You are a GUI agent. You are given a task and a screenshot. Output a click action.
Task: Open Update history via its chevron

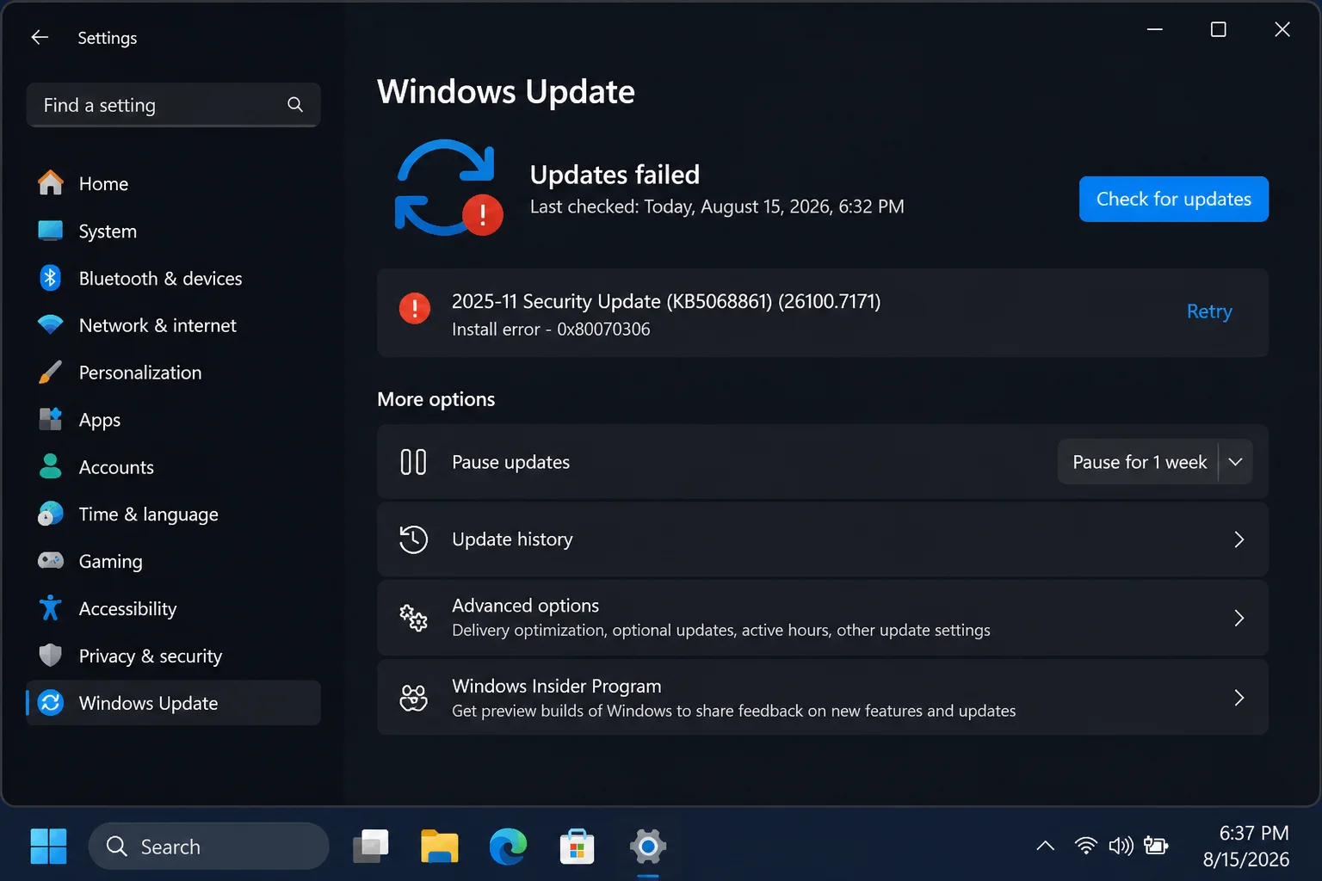pos(1239,539)
